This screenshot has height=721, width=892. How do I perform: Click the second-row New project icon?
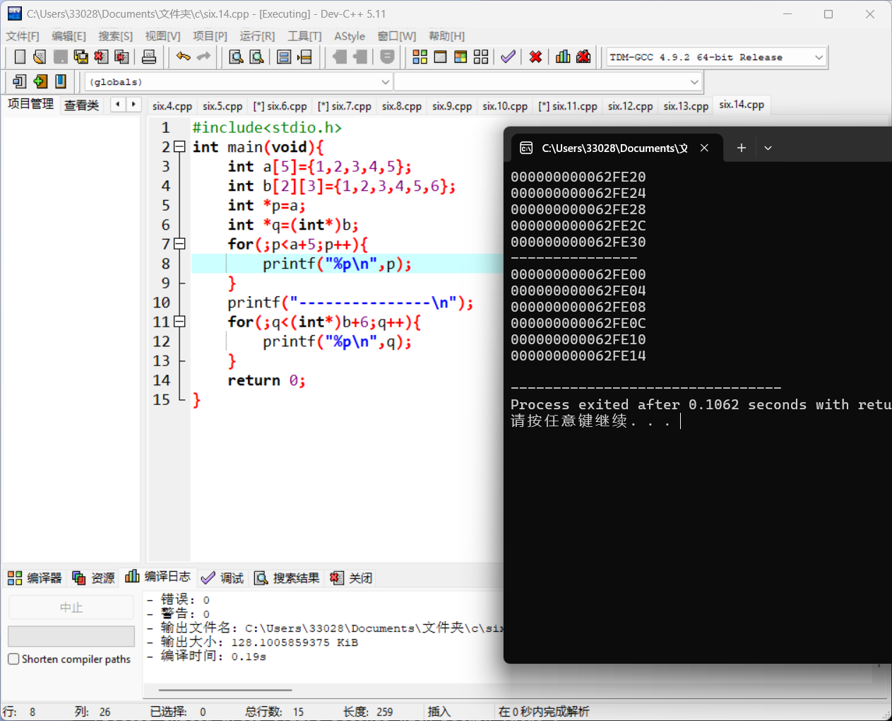pos(20,82)
